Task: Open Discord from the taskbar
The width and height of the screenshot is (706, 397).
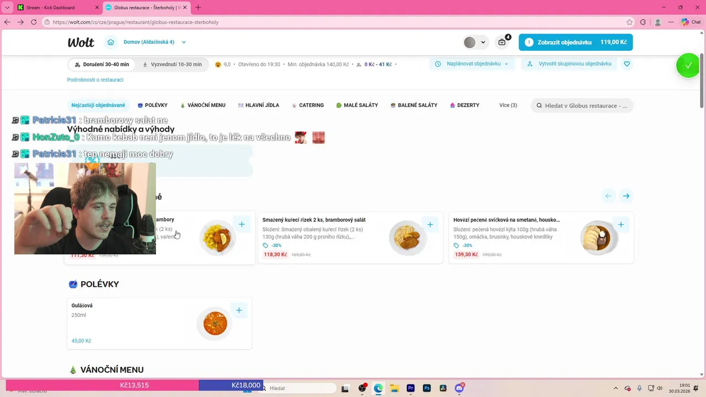Action: click(459, 388)
